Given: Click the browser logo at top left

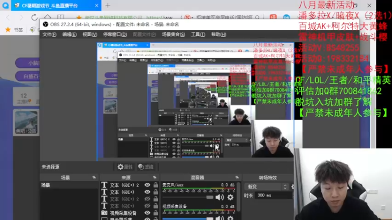Looking at the screenshot, I should click(x=5, y=5).
